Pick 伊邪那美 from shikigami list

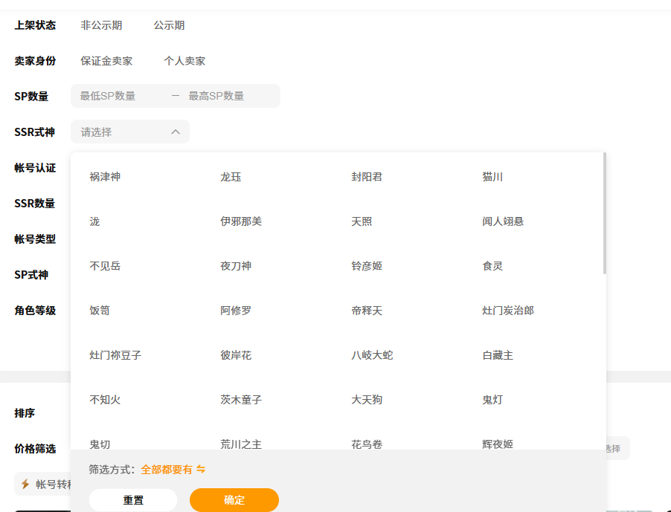pyautogui.click(x=241, y=221)
